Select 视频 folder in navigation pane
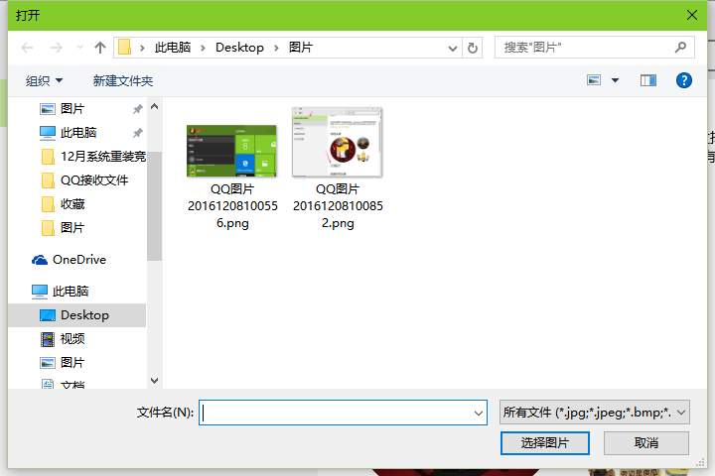The width and height of the screenshot is (715, 476). 72,339
